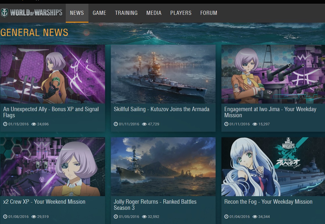Open the x2 Crew XP article thumbnail
Viewport: 325px width, 224px height.
point(52,167)
